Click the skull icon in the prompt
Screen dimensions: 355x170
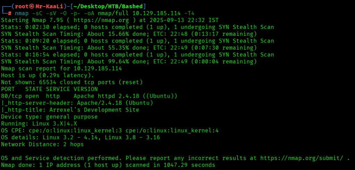coord(32,7)
